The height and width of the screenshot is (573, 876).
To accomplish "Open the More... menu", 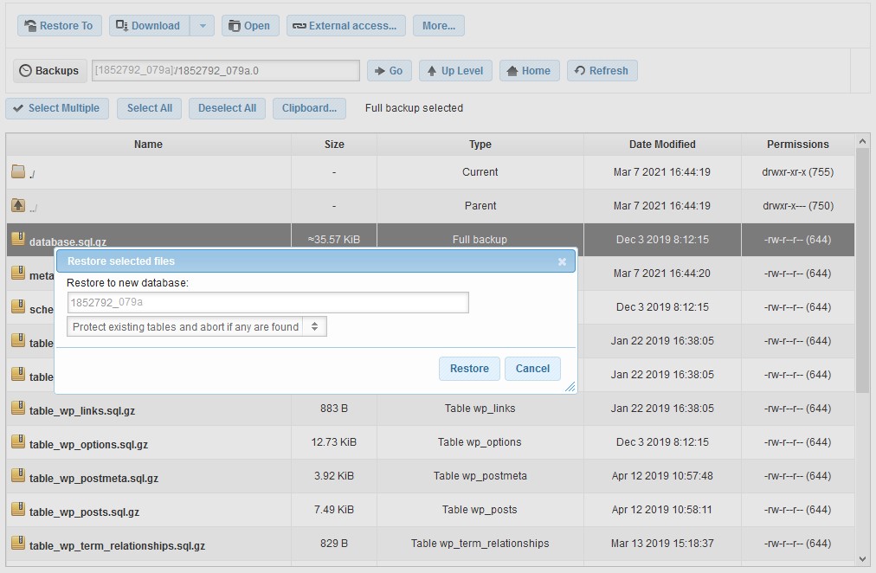I will [x=438, y=26].
